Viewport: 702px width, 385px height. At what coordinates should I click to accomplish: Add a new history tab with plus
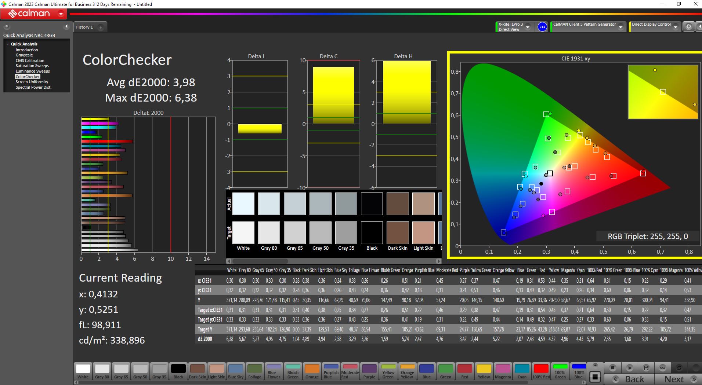(101, 27)
